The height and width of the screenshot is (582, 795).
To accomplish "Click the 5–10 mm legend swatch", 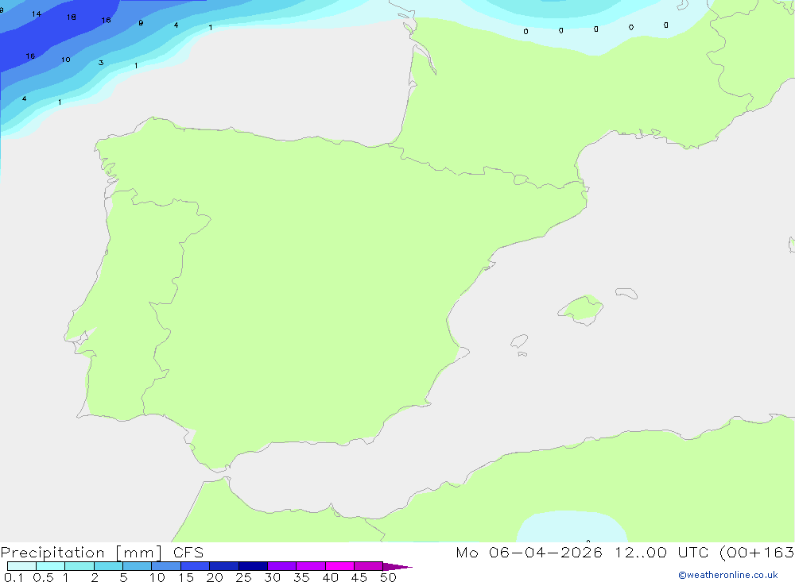I will (137, 566).
